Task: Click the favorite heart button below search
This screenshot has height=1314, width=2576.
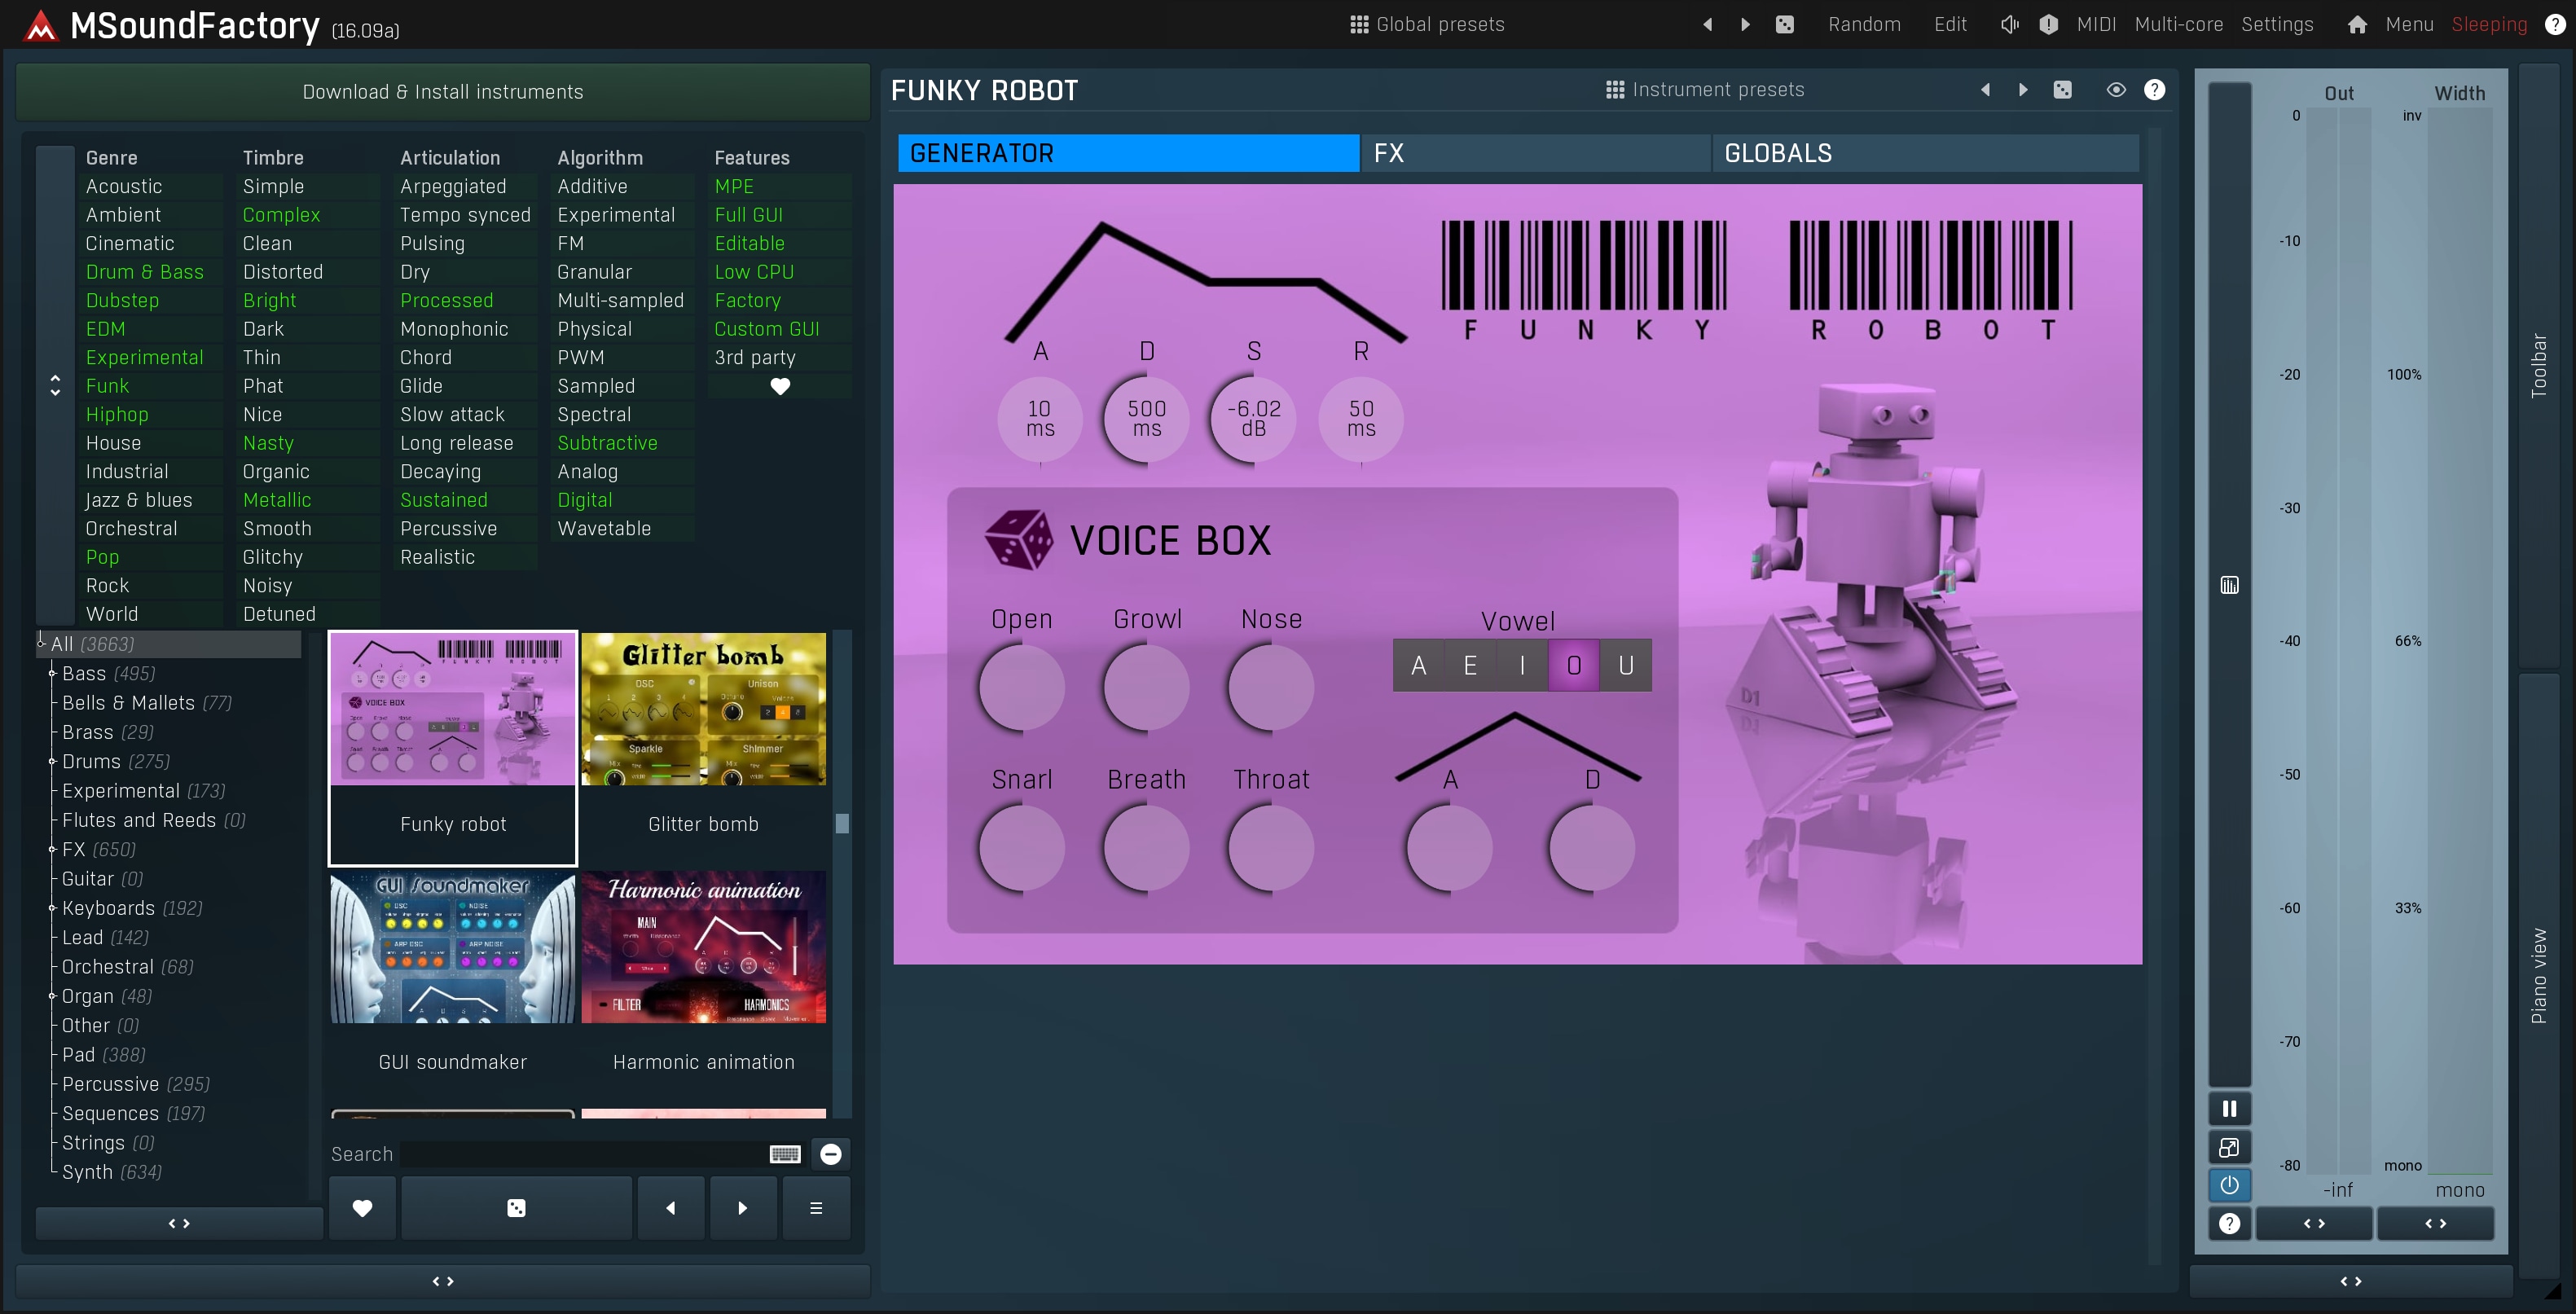Action: tap(362, 1208)
